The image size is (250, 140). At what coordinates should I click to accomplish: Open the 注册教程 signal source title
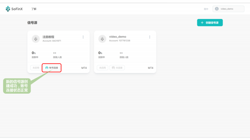point(48,37)
